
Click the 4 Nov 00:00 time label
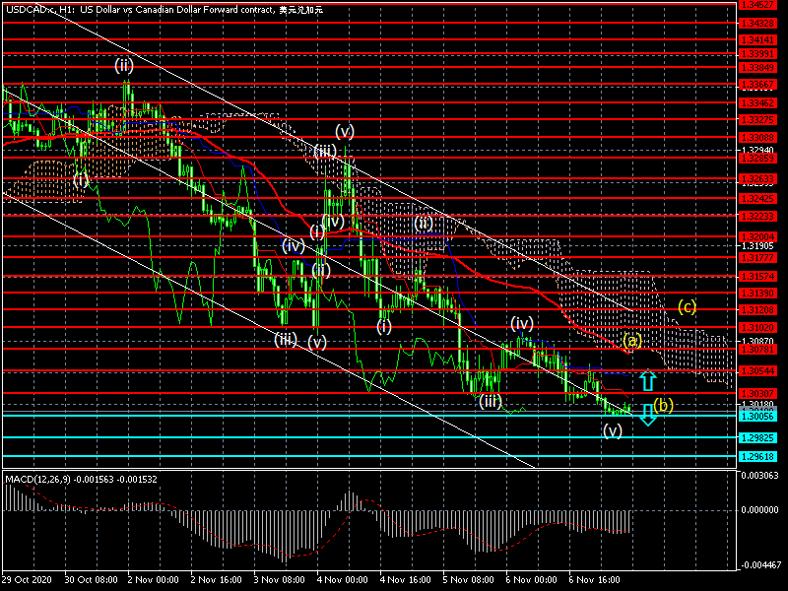[x=342, y=579]
